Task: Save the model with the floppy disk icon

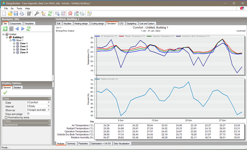Action: click(x=16, y=14)
